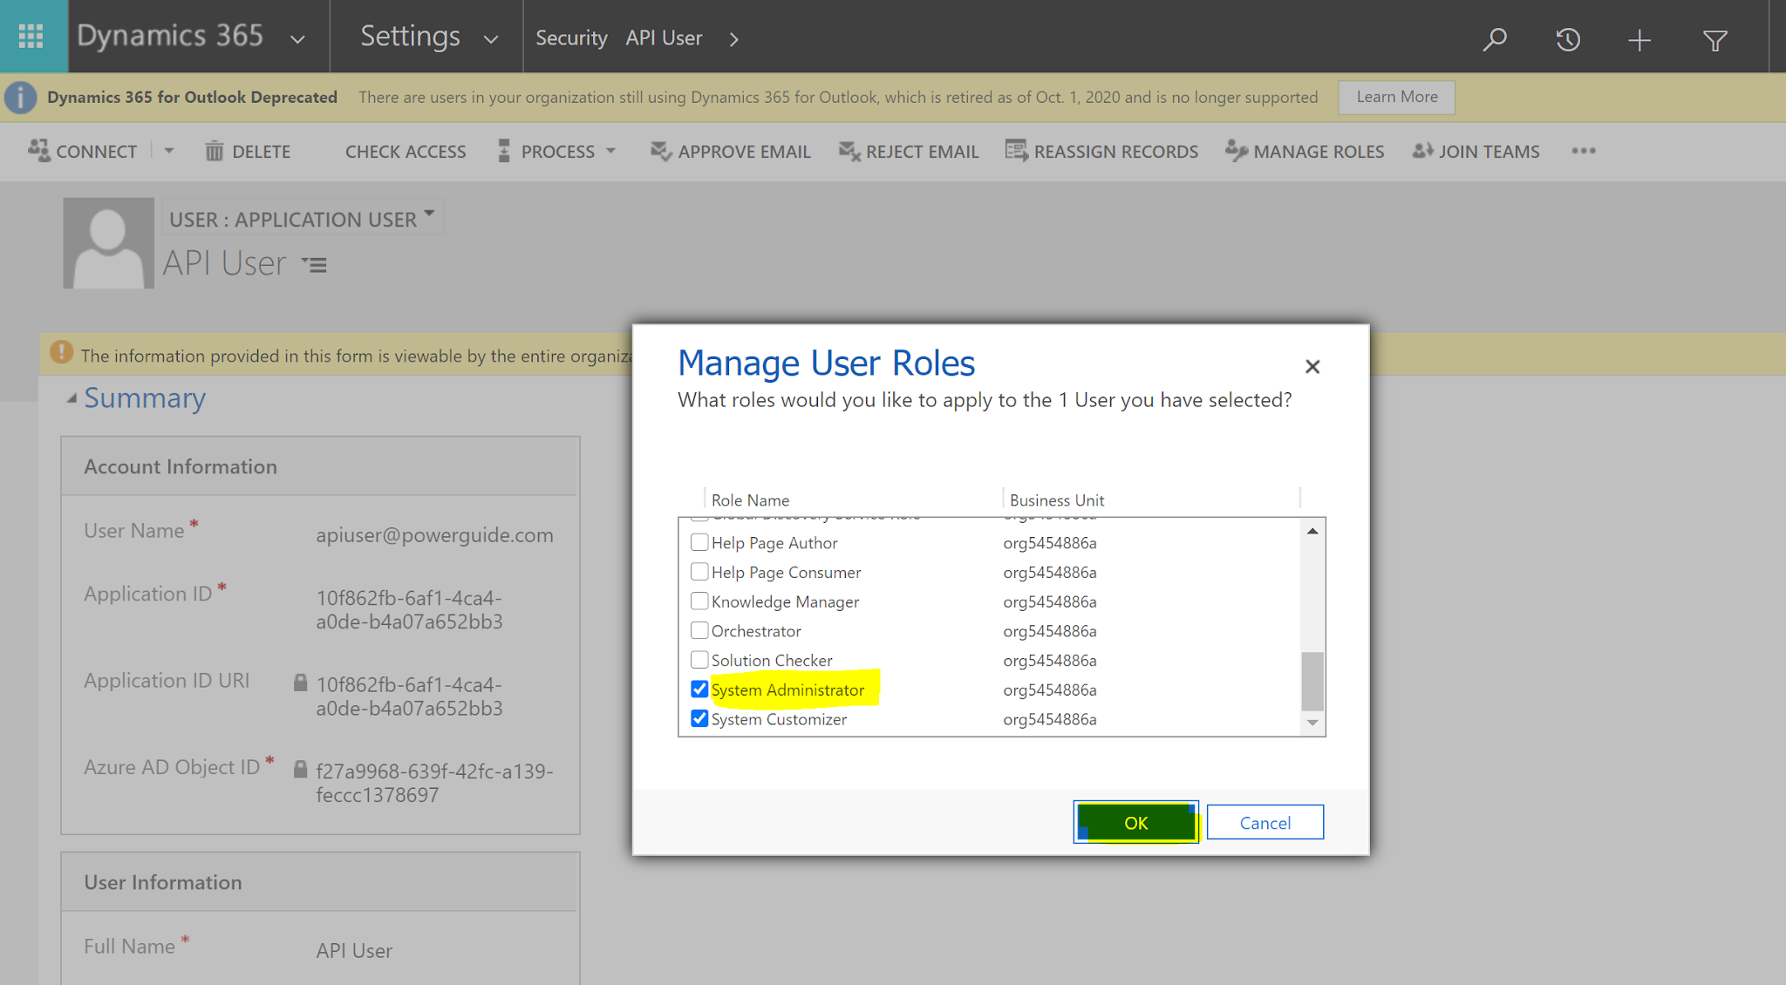This screenshot has width=1786, height=985.
Task: Click the plus quick create icon
Action: pos(1639,39)
